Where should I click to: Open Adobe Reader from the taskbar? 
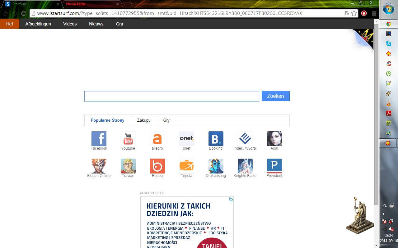click(x=388, y=113)
